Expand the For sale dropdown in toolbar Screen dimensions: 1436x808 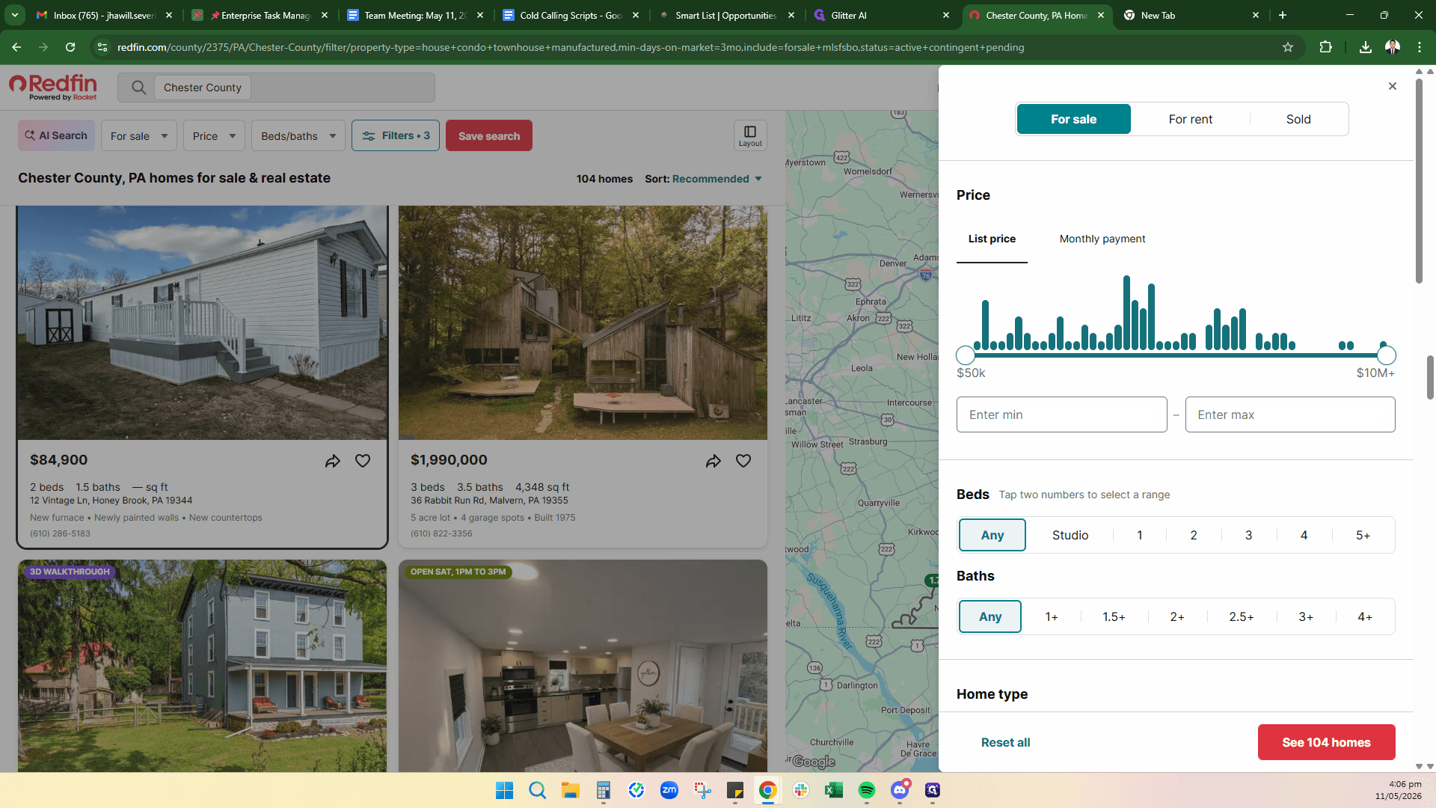tap(139, 135)
